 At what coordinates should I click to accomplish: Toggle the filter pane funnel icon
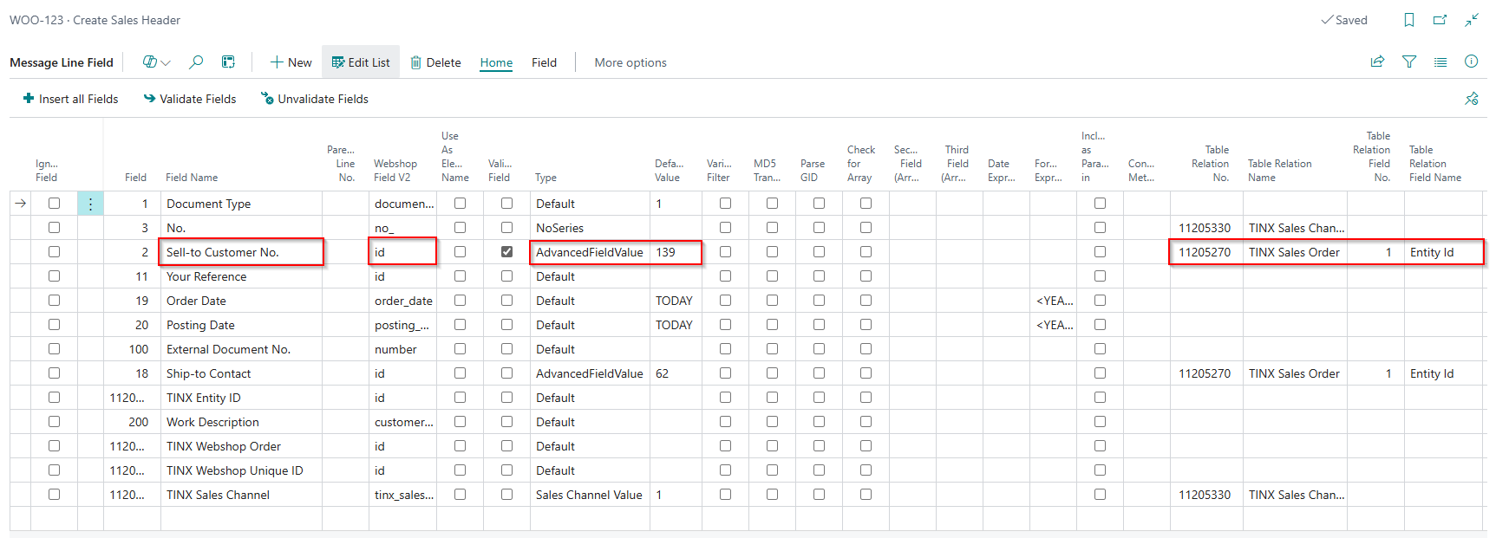point(1409,62)
